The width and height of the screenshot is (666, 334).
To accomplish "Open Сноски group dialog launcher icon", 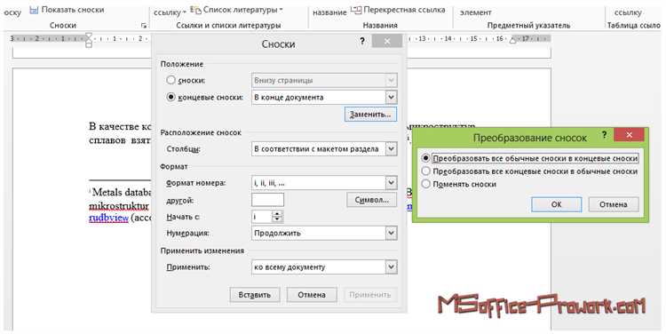I will 144,26.
